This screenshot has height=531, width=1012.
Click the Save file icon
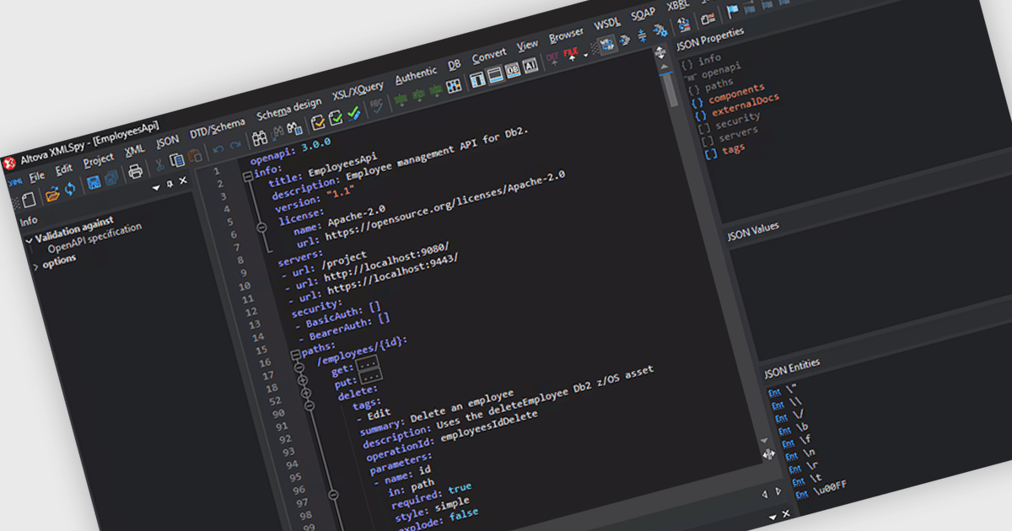point(93,182)
